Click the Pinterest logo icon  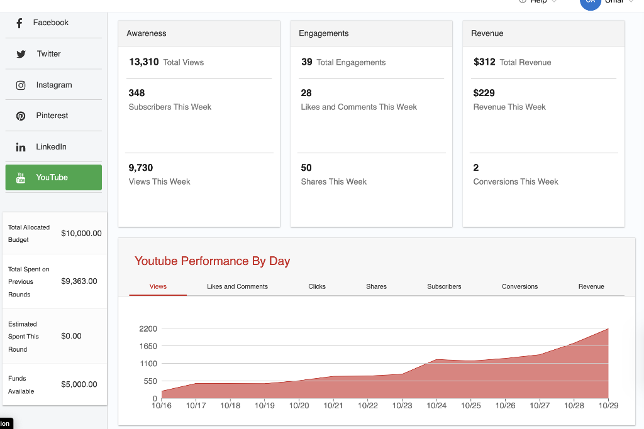click(x=21, y=116)
